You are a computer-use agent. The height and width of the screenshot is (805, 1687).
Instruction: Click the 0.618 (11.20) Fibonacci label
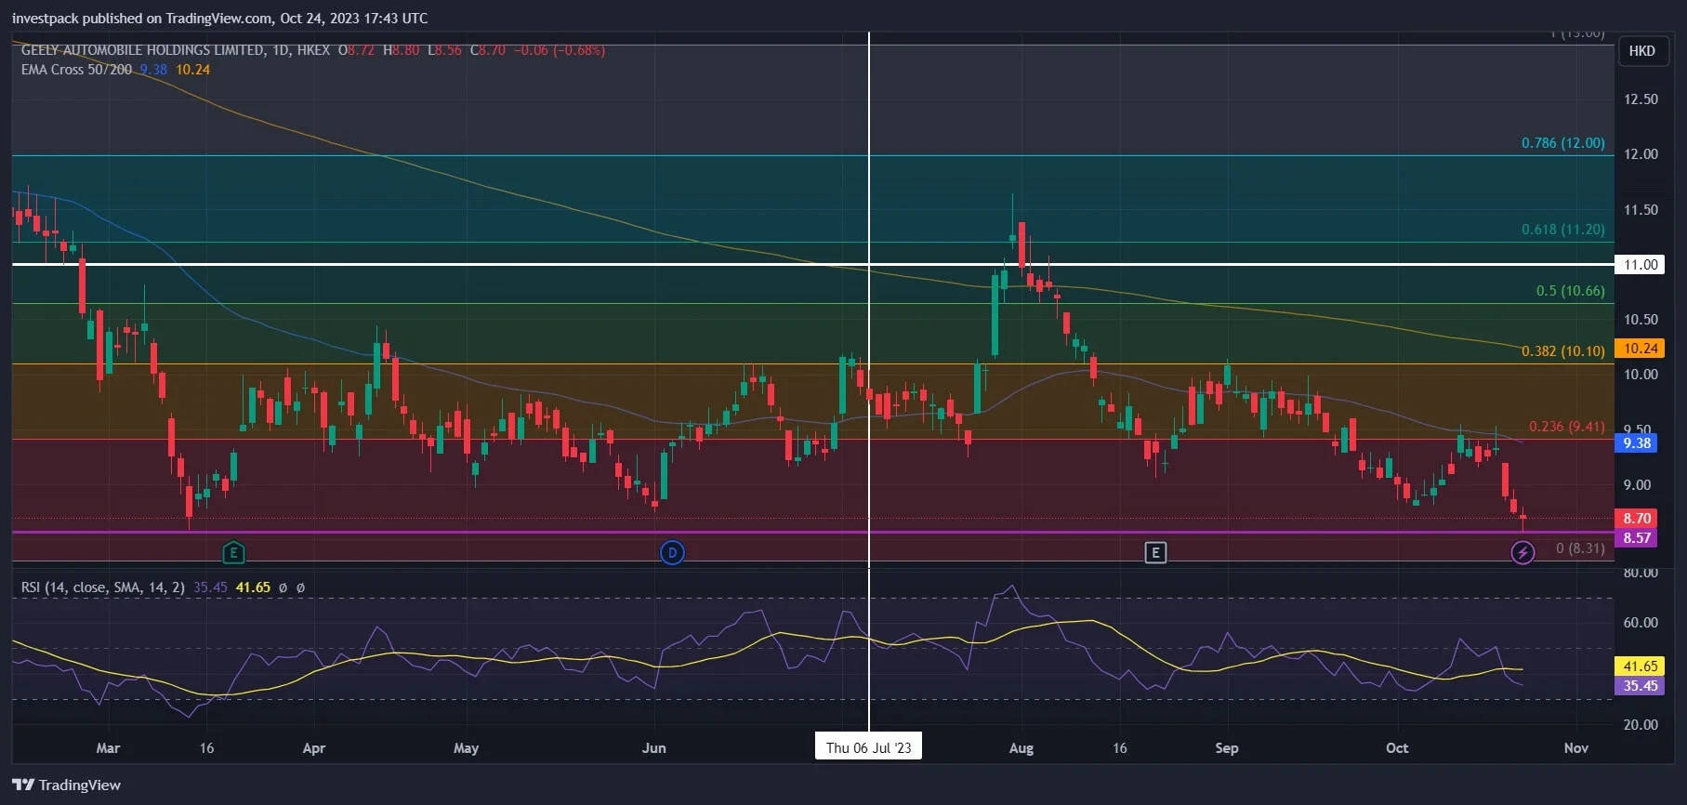1562,230
